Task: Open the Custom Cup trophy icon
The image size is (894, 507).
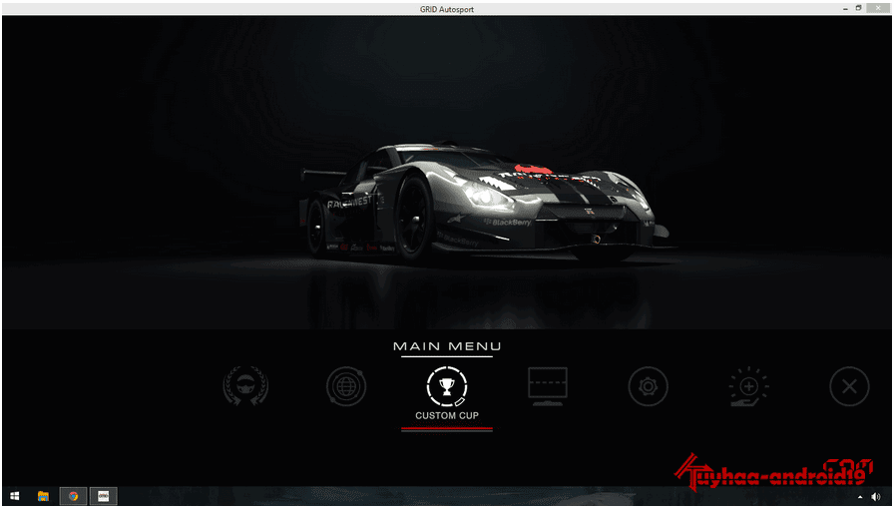Action: pyautogui.click(x=446, y=386)
